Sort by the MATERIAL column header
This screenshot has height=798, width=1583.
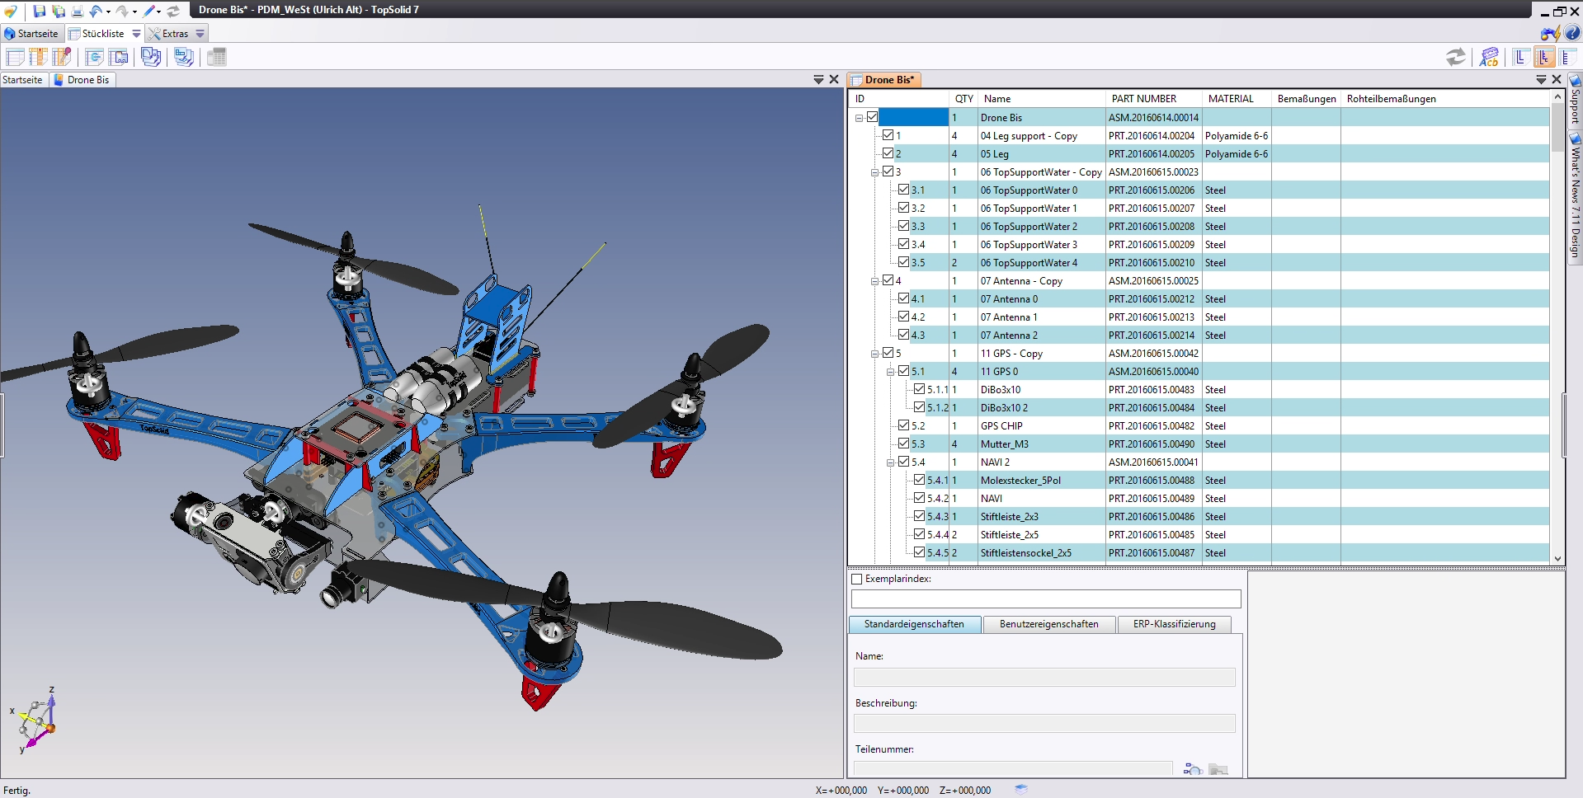1237,98
